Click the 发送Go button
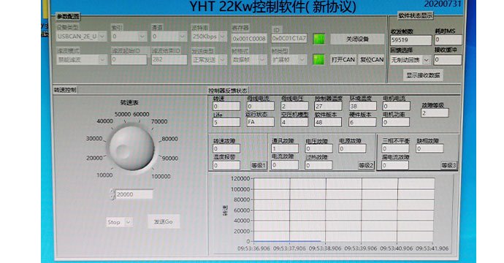Image resolution: width=504 pixels, height=263 pixels. coord(164,221)
